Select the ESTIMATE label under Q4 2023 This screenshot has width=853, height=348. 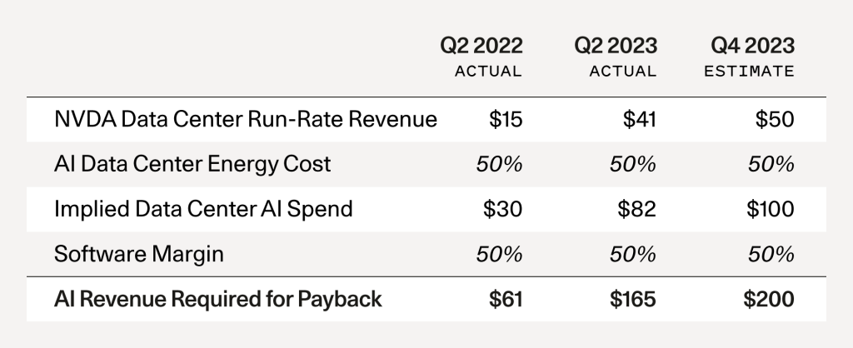tap(749, 72)
